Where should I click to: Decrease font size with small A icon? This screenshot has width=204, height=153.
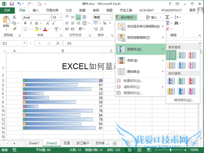(x=53, y=23)
